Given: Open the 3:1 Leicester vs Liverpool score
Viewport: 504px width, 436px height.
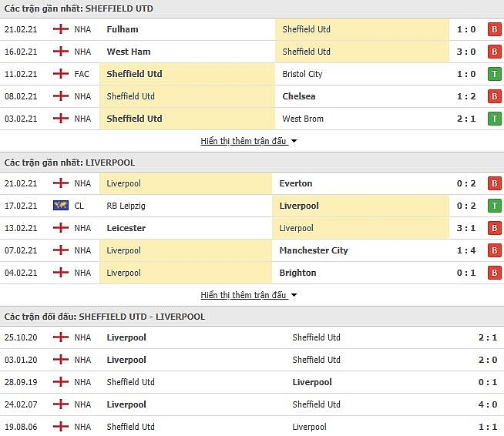Looking at the screenshot, I should [466, 228].
